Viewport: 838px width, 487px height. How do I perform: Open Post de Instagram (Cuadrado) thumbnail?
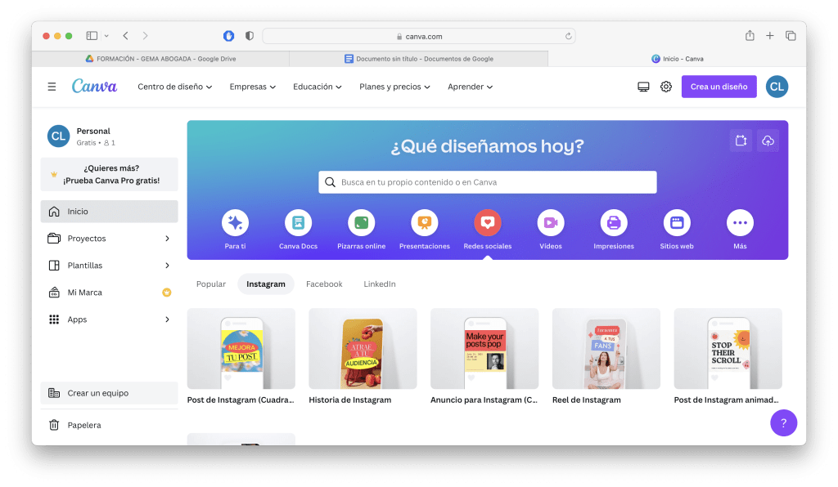pos(241,348)
